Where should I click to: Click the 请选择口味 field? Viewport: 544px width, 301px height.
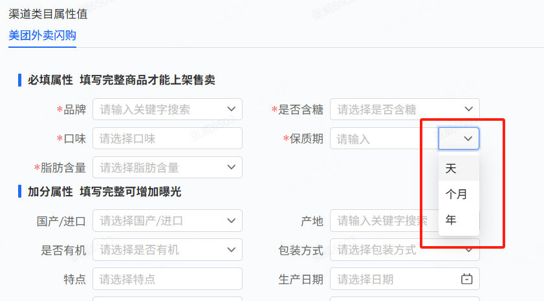point(168,138)
